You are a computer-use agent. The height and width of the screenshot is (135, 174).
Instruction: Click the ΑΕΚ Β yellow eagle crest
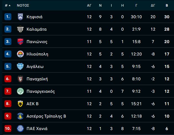coord(20,104)
